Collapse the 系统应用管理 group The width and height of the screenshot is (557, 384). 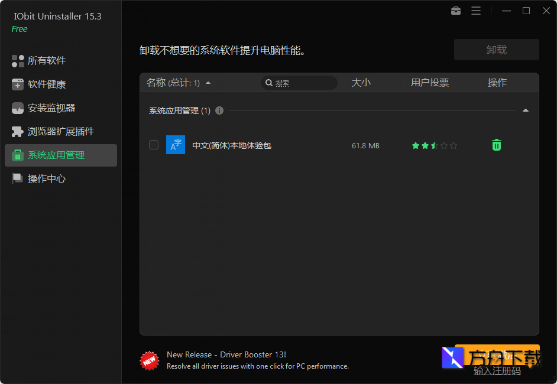point(525,110)
